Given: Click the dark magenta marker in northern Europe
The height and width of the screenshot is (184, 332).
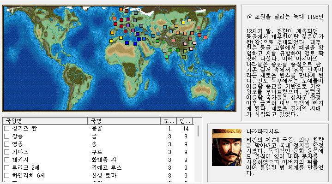Looking at the screenshot, I should (x=128, y=19).
